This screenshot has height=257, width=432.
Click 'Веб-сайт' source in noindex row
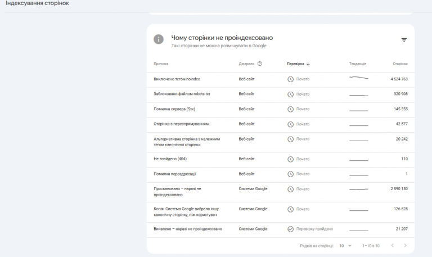click(246, 79)
